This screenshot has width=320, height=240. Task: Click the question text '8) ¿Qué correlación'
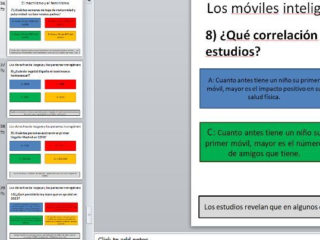pos(262,35)
